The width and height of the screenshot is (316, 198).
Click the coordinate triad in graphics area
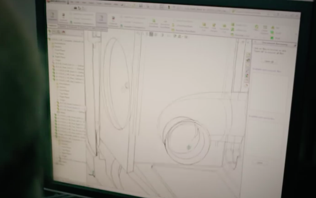93,174
